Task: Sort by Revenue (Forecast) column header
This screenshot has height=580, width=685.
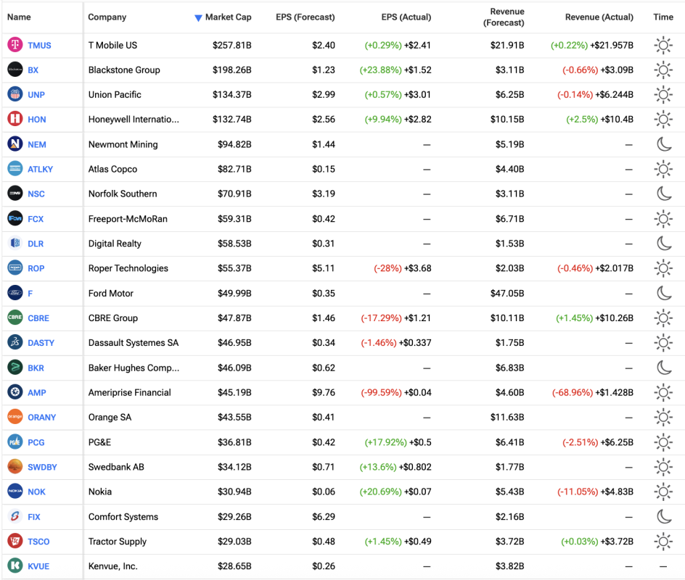Action: tap(504, 17)
